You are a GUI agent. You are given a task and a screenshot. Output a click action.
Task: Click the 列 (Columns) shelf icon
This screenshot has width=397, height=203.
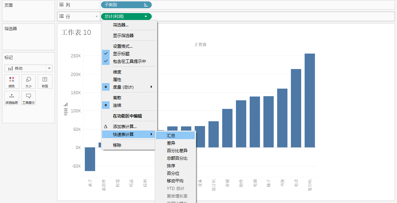(61, 5)
